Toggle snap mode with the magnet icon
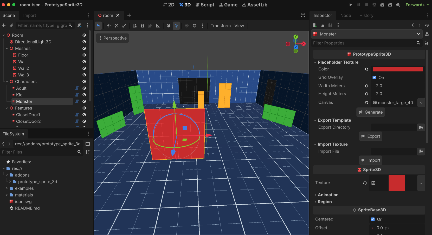The image size is (432, 235). point(176,25)
